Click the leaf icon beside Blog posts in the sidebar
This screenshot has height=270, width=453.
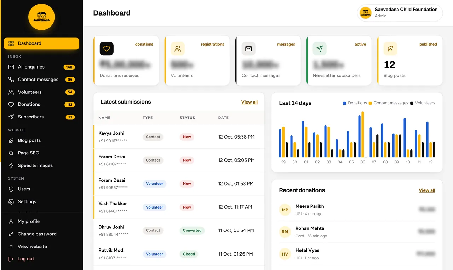point(11,141)
